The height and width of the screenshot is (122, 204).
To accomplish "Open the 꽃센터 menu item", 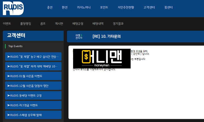I will pos(169,7).
